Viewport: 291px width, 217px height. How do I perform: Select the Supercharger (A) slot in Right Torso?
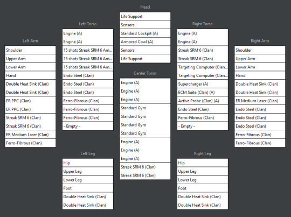pyautogui.click(x=203, y=84)
